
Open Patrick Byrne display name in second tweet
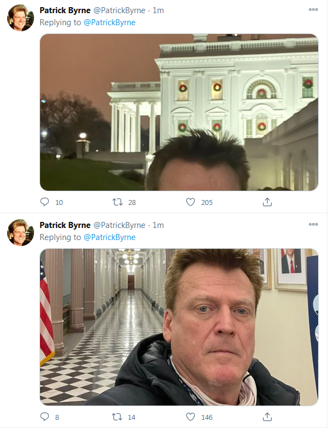pyautogui.click(x=65, y=225)
